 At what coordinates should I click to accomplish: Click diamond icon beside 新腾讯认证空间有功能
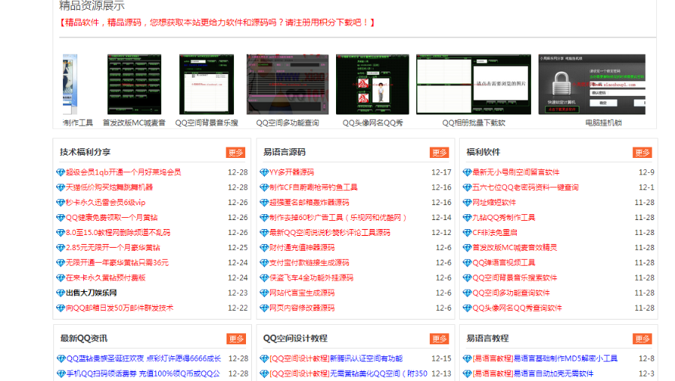pyautogui.click(x=264, y=359)
